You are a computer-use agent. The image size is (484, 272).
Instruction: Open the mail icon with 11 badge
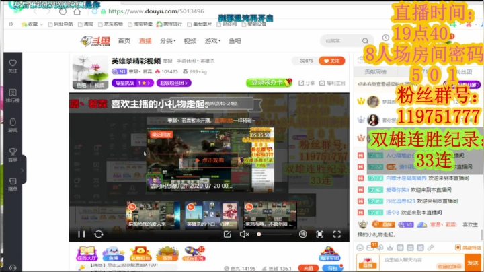(370, 248)
